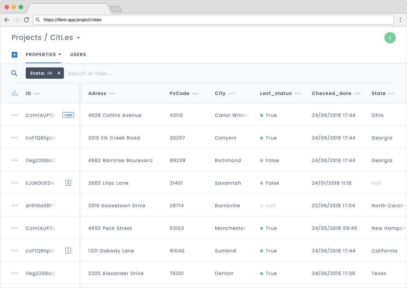Open row menu for 3210 Elk Creek Road
Screen dimensions: 407x288
(x=14, y=138)
